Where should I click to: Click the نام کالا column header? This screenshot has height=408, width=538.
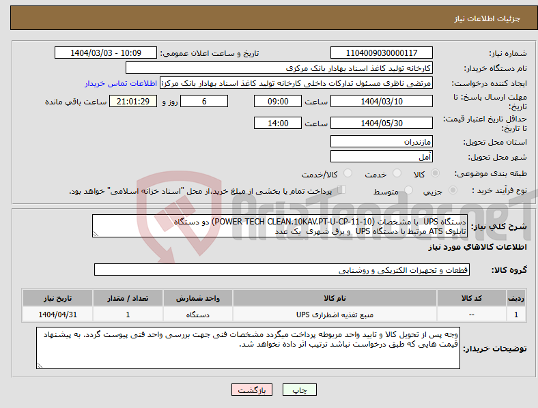click(335, 298)
